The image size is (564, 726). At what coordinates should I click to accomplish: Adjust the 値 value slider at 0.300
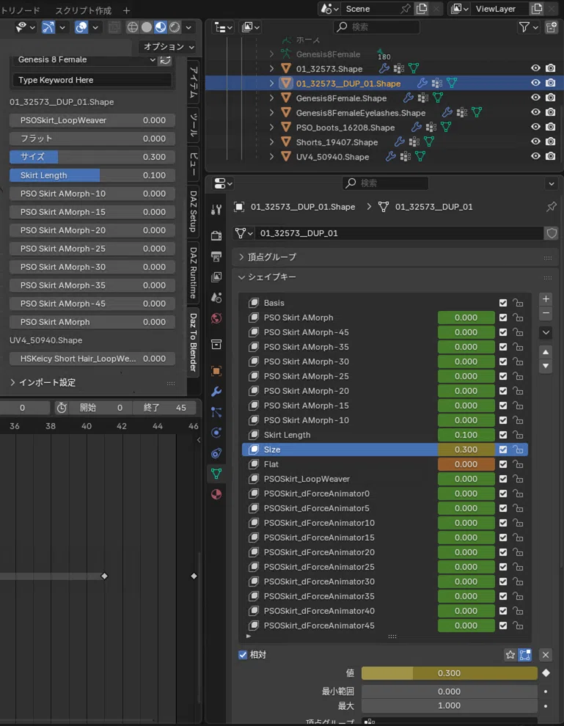click(x=449, y=672)
